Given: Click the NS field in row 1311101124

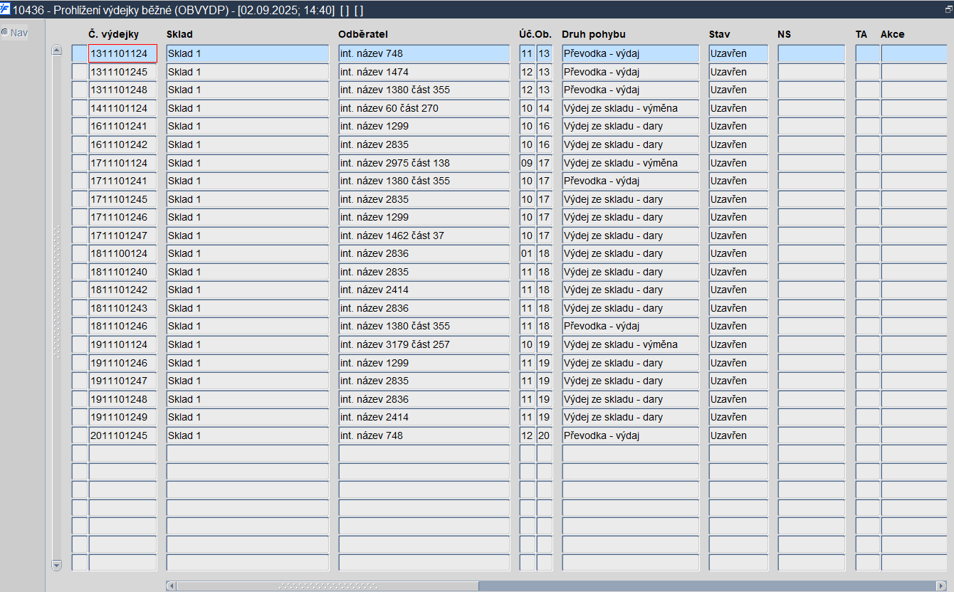Looking at the screenshot, I should point(811,53).
